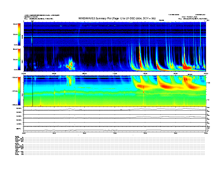Click the 12:00 time axis label
This screenshot has width=222, height=171.
pos(115,74)
